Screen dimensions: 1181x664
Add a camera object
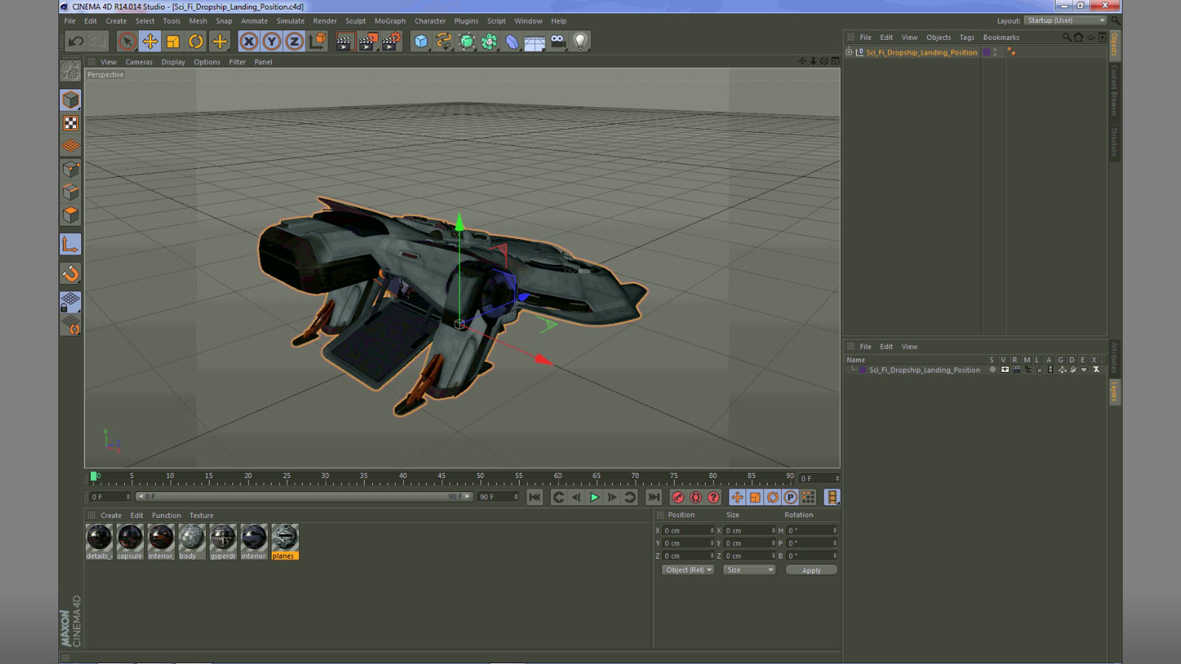point(558,41)
